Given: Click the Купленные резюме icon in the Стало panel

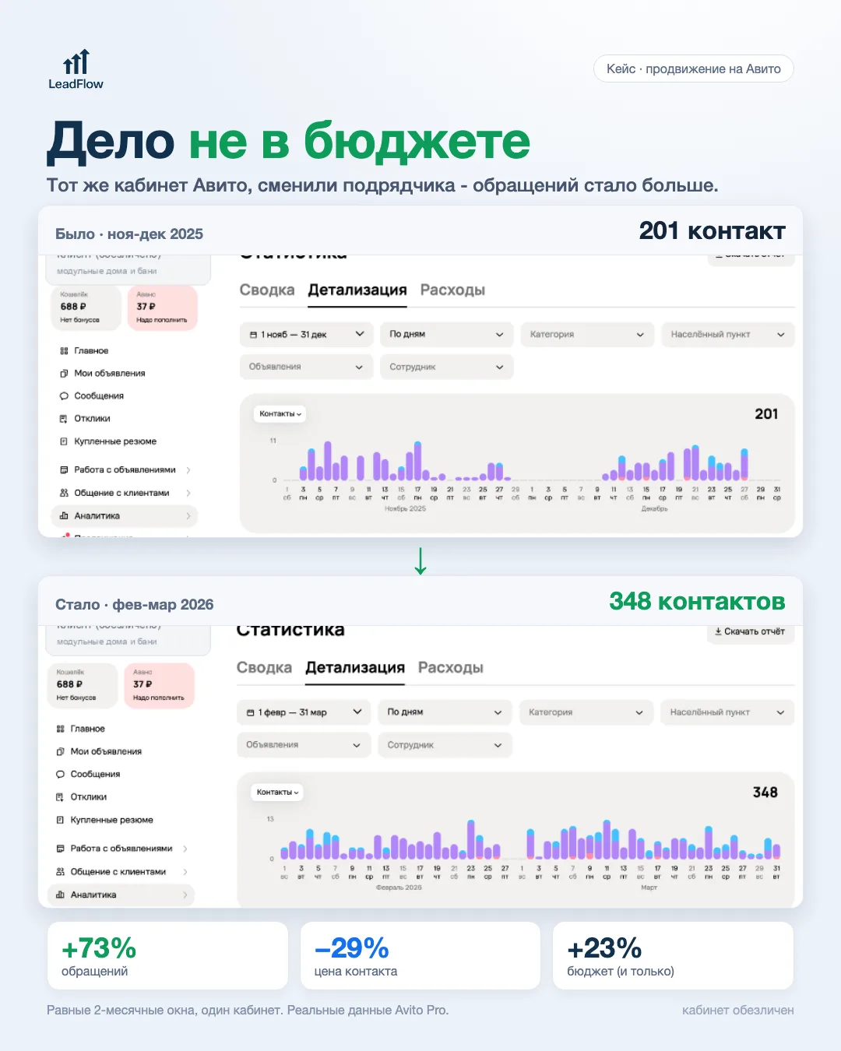Looking at the screenshot, I should pos(60,820).
